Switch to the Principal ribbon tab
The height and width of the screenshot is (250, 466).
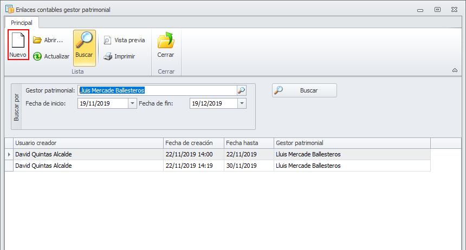coord(21,23)
